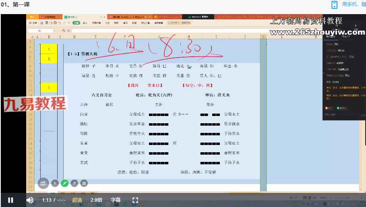Open the 文件 menu in the spreadsheet
Image resolution: width=366 pixels, height=207 pixels.
click(33, 23)
